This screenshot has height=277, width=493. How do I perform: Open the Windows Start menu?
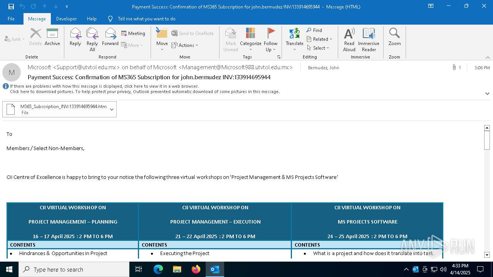(x=9, y=269)
